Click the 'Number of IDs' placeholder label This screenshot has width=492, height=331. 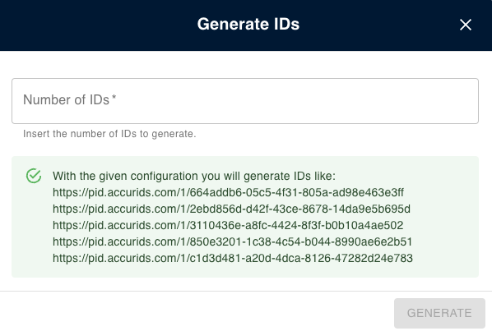point(66,100)
